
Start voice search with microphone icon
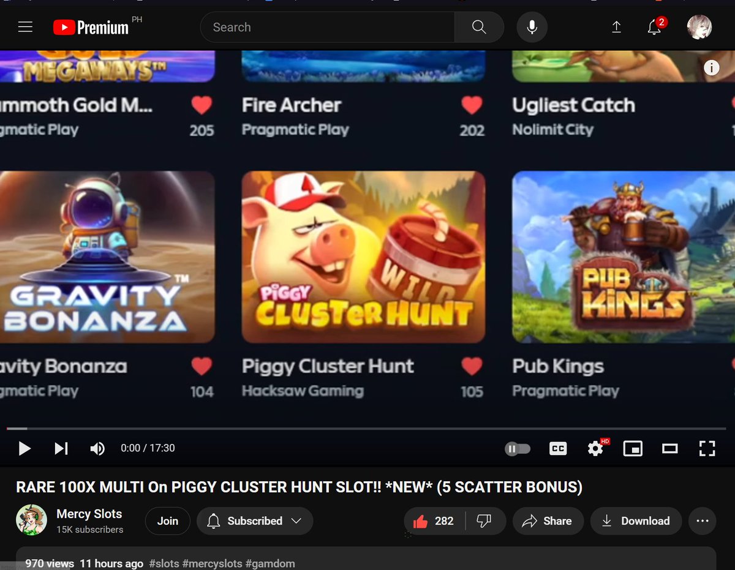532,27
